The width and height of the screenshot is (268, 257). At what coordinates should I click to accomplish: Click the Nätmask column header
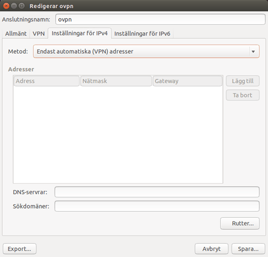[116, 81]
